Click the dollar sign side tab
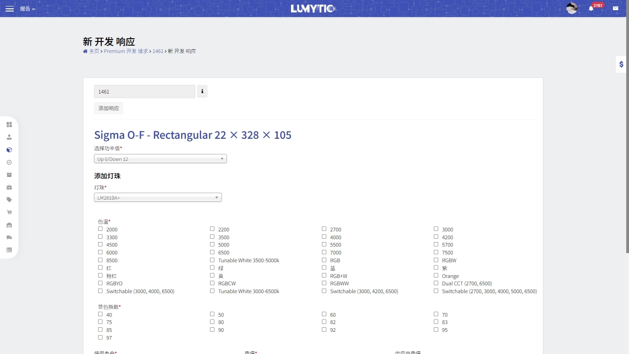 click(621, 65)
